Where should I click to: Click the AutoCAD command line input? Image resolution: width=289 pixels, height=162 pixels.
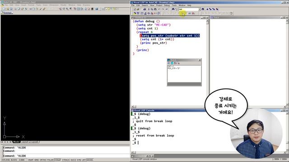point(66,156)
